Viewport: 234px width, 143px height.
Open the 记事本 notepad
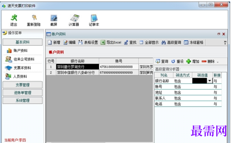tap(94, 20)
